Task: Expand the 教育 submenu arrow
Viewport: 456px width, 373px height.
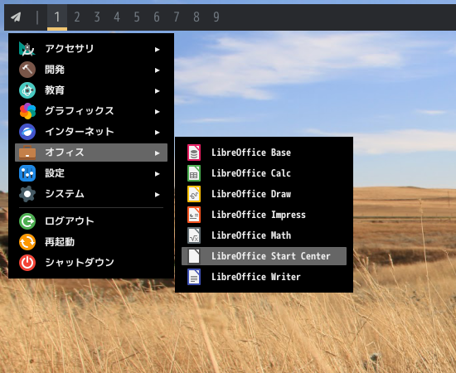Action: click(x=157, y=91)
